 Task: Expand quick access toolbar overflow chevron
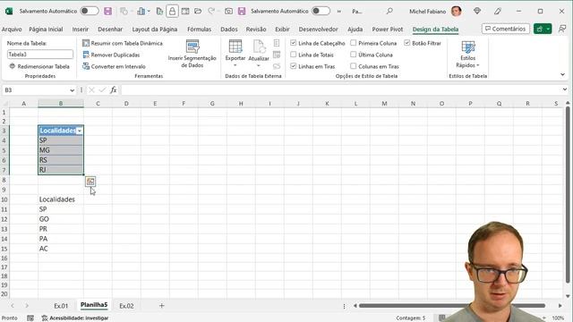pyautogui.click(x=339, y=12)
